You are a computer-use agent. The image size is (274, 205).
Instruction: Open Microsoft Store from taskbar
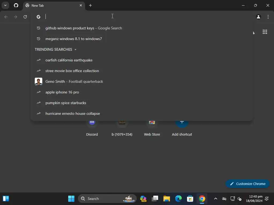[190, 199]
